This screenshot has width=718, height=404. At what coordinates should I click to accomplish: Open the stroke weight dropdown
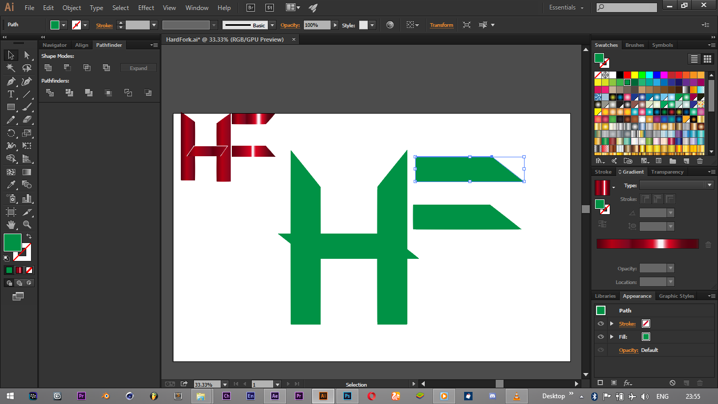tap(154, 25)
